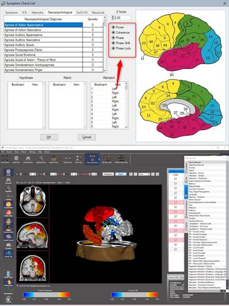Expand the Four Plus View dropdown arrow
Viewport: 229px width, 306px height.
click(99, 159)
